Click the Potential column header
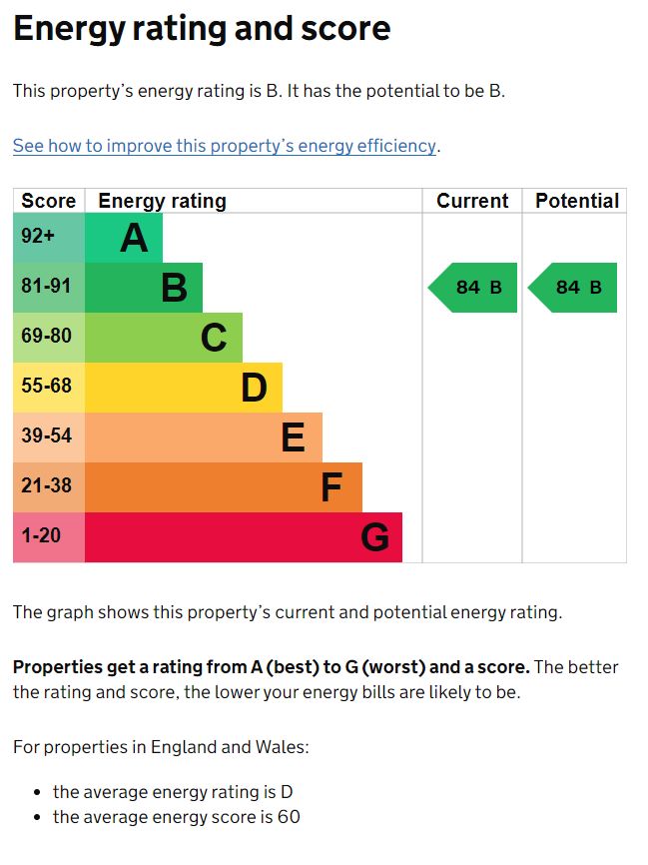 (576, 201)
